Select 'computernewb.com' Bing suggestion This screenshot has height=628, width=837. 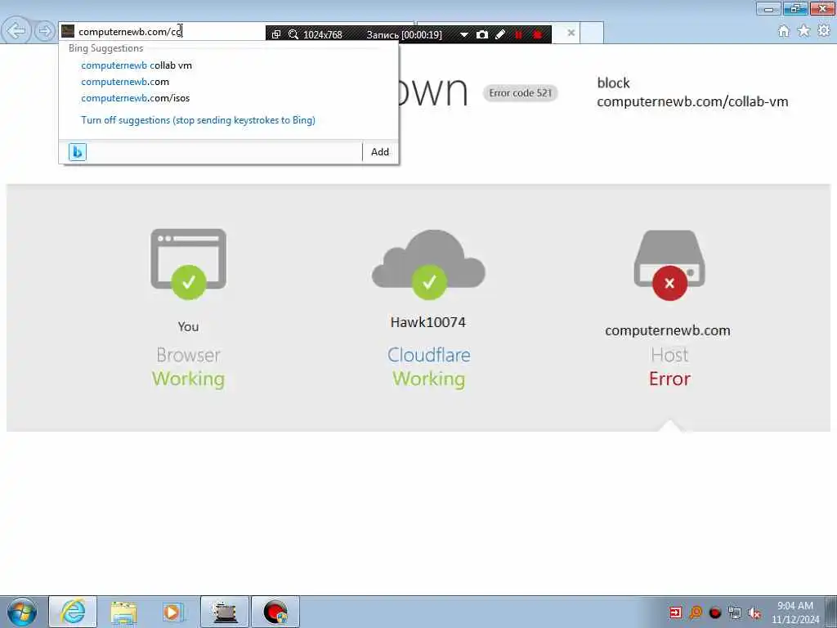(x=125, y=82)
